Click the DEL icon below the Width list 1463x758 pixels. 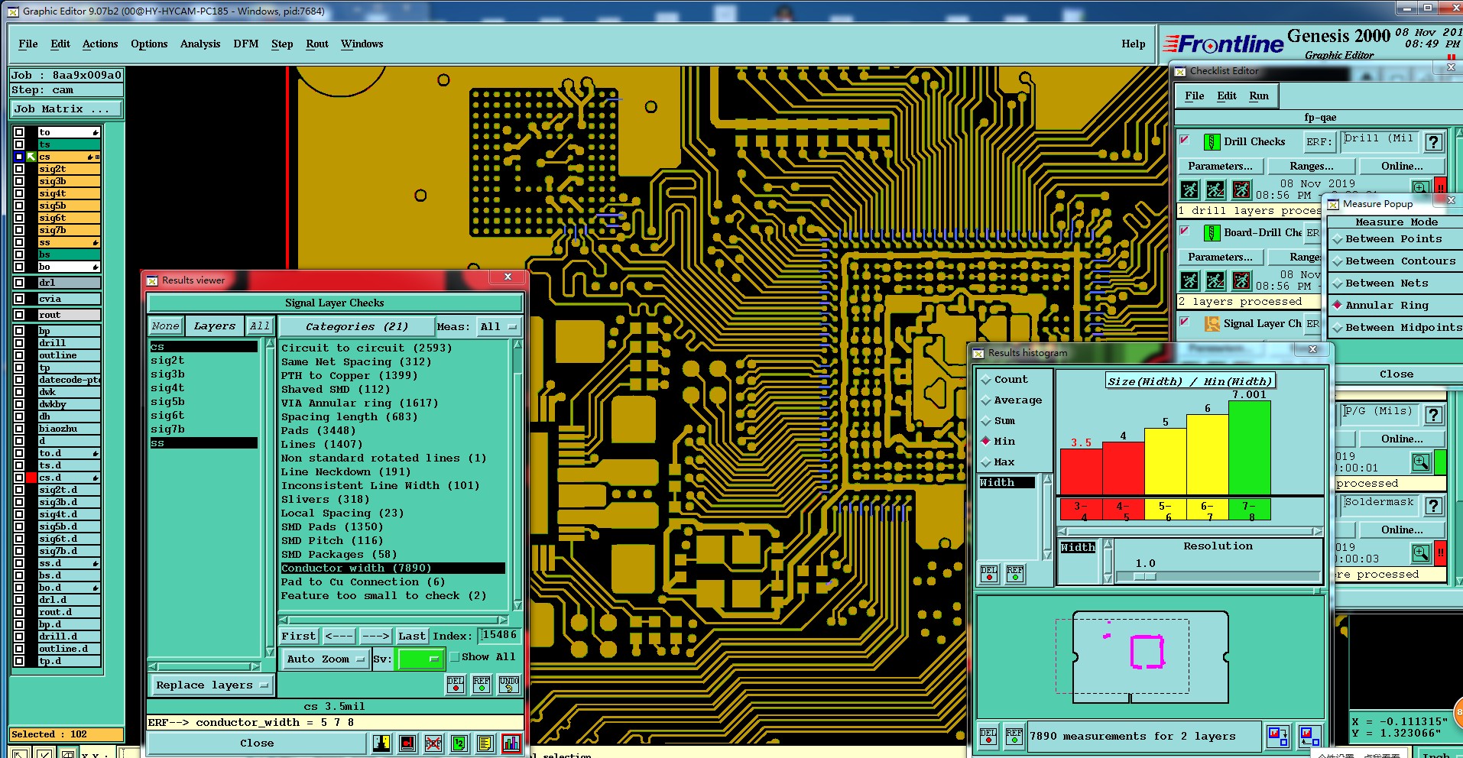(989, 573)
